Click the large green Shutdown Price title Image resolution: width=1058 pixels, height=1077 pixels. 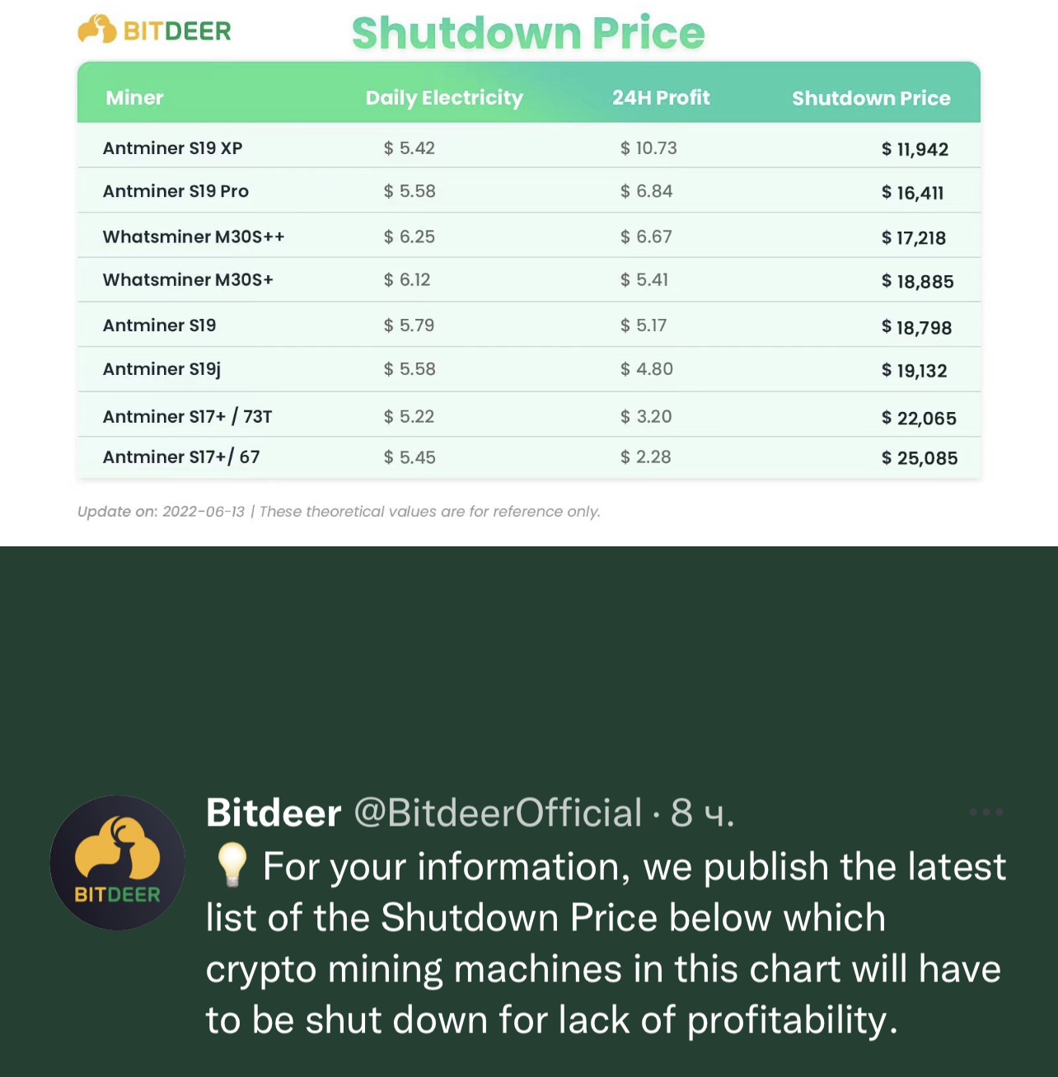[x=528, y=33]
